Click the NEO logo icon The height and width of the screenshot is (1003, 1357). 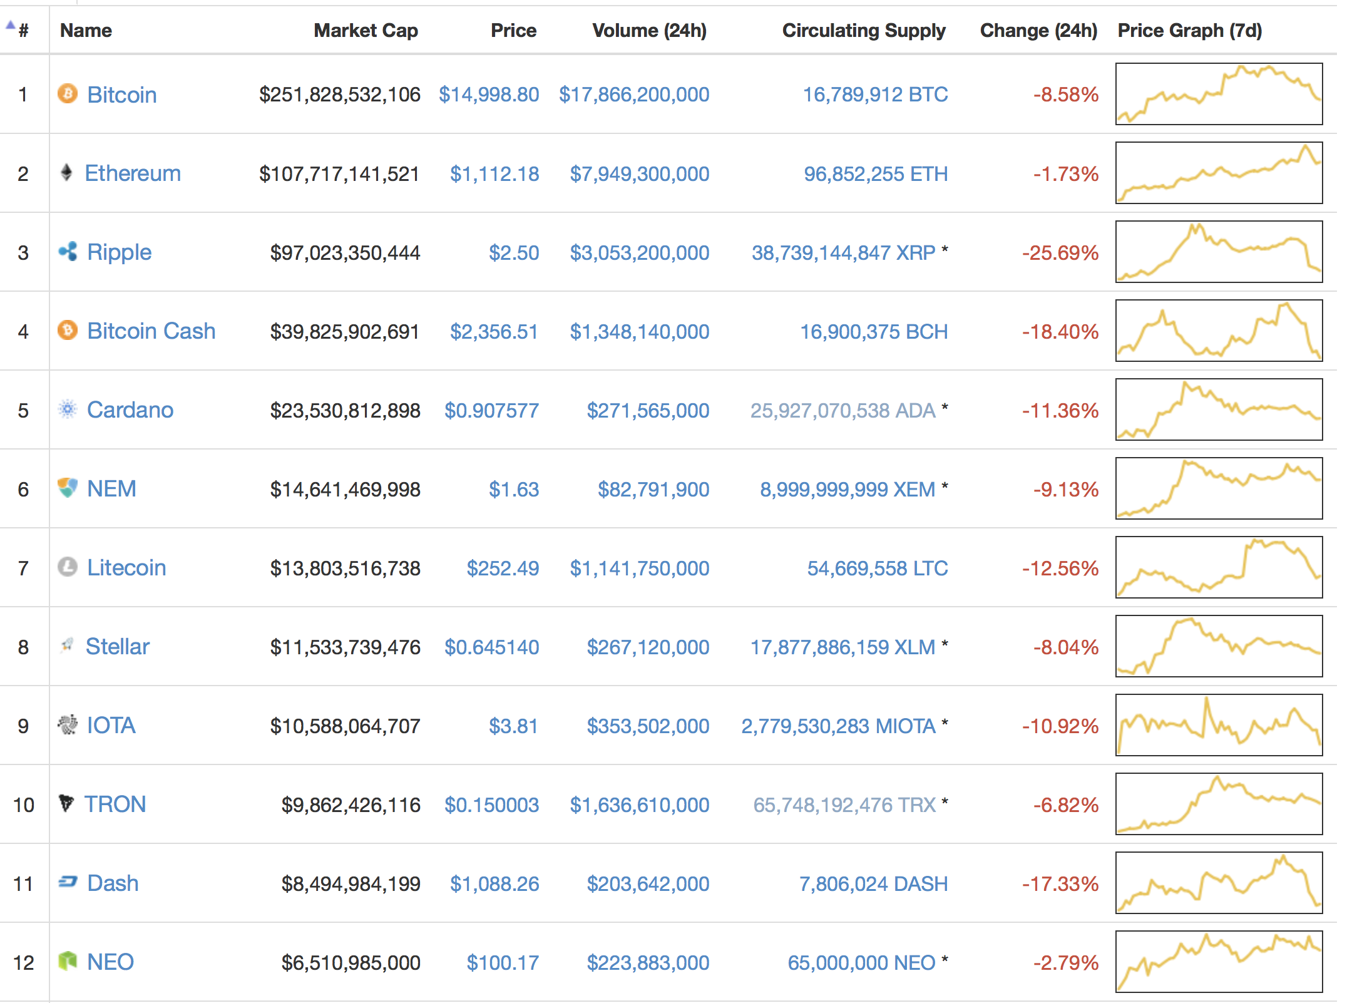(x=68, y=961)
